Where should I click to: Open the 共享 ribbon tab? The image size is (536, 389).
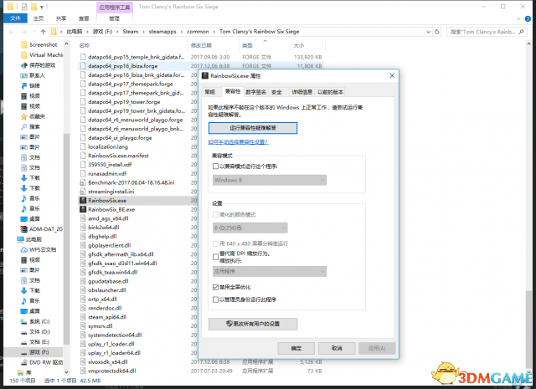(x=61, y=18)
